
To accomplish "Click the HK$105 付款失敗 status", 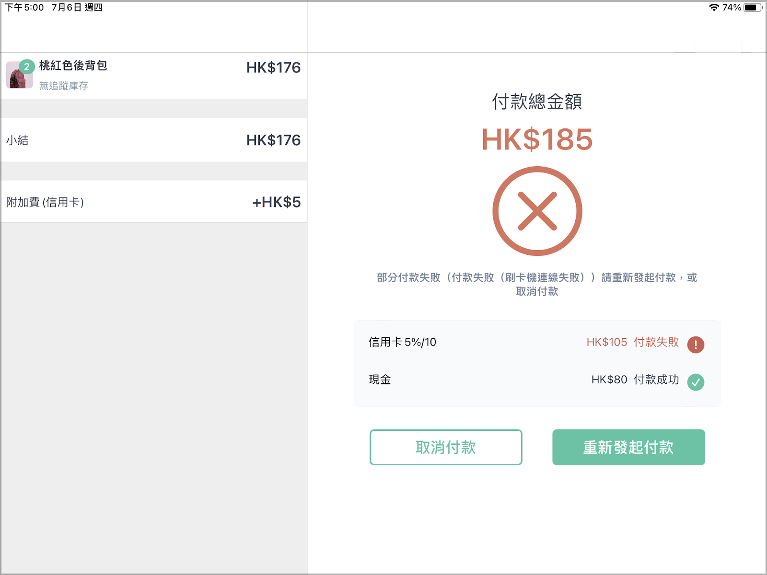I will pyautogui.click(x=633, y=342).
